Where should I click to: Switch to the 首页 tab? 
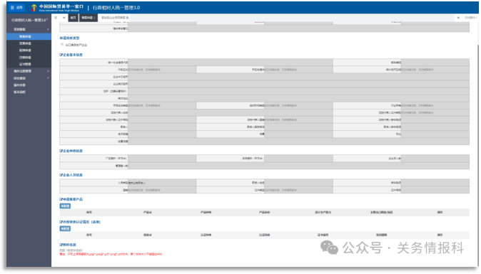coord(73,18)
